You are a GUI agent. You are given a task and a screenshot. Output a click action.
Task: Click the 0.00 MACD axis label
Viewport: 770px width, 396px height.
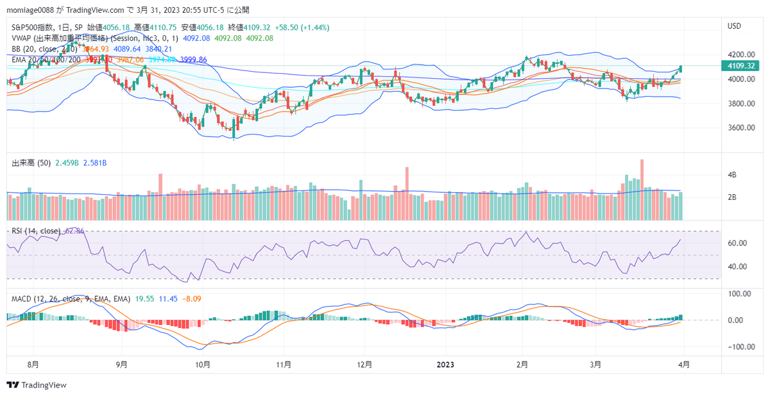tap(734, 320)
